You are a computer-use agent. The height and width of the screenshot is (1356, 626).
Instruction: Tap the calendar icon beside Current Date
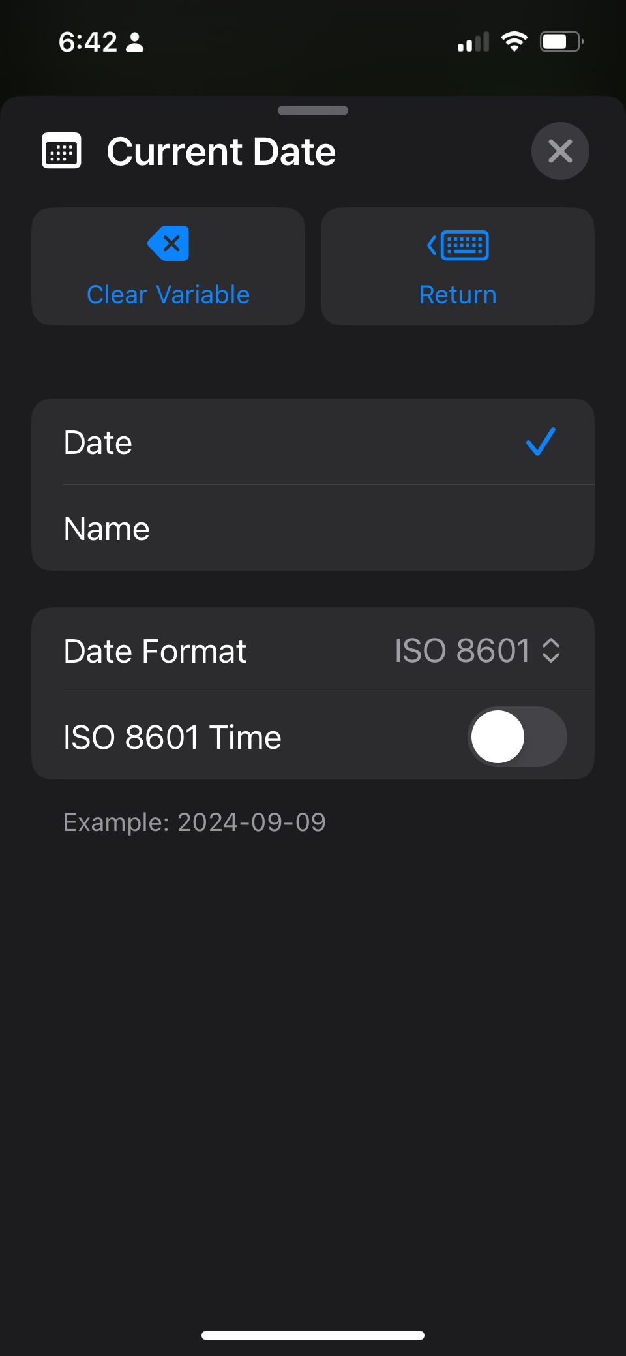[61, 151]
